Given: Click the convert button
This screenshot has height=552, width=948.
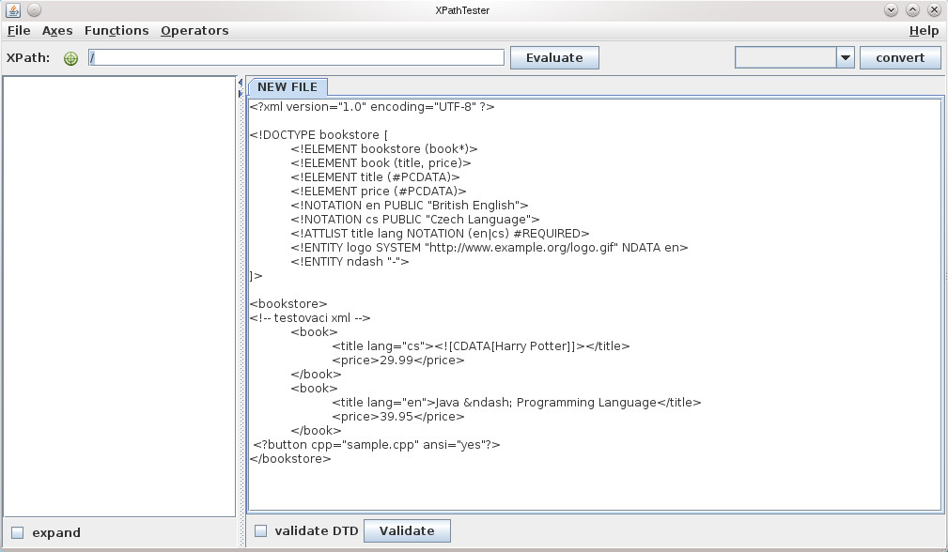Looking at the screenshot, I should pyautogui.click(x=900, y=58).
